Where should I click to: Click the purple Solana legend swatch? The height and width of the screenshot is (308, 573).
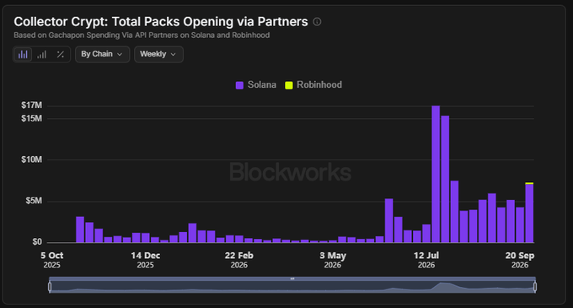pyautogui.click(x=239, y=85)
